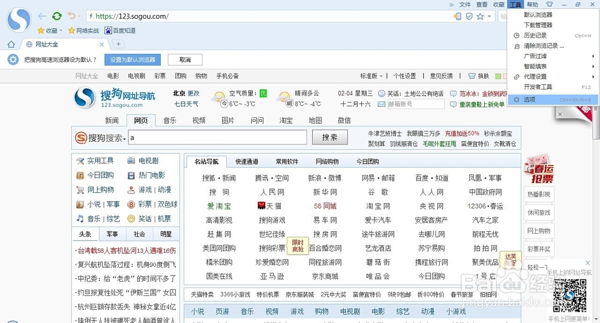
Task: Click the search input field
Action: 217,138
